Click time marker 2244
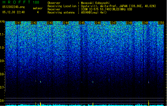The height and width of the screenshot is (106, 167). (x=66, y=23)
